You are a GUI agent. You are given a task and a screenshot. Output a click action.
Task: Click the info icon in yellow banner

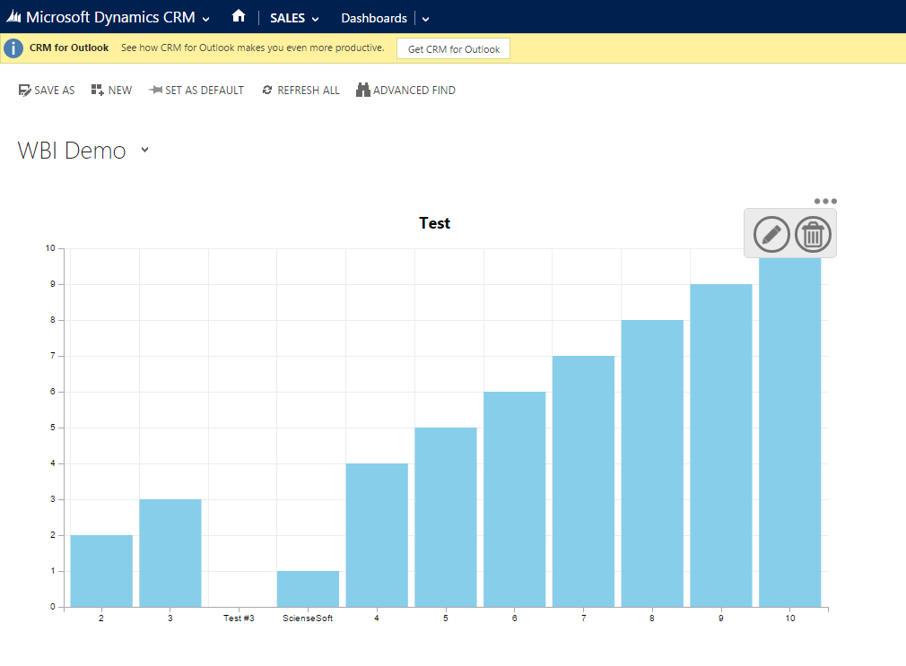pyautogui.click(x=13, y=48)
